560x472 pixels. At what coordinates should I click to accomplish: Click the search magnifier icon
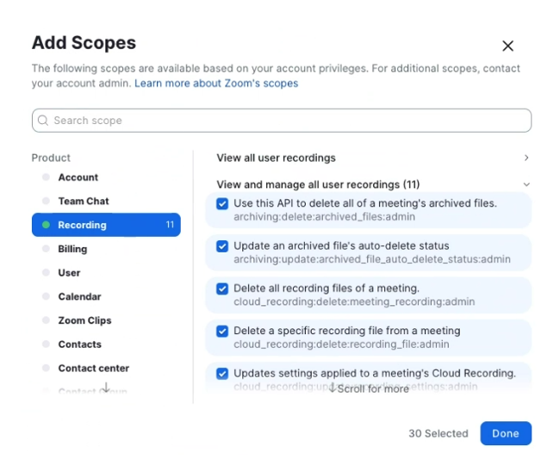[43, 121]
